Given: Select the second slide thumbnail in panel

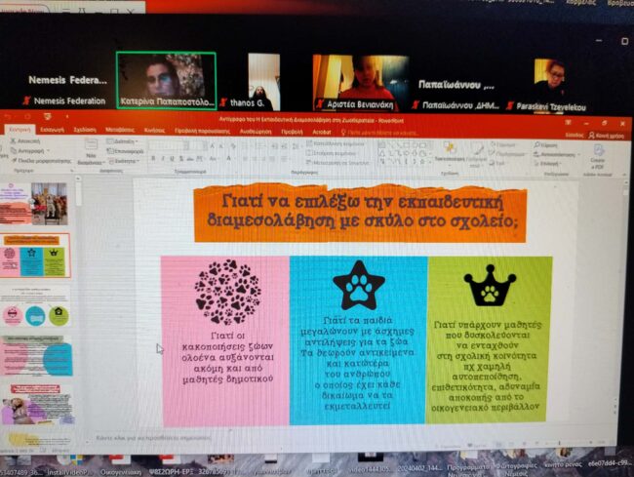Looking at the screenshot, I should click(35, 255).
